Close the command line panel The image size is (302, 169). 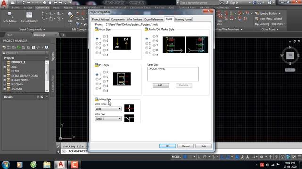tap(59, 147)
